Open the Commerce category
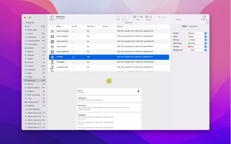Viewport: 231px width, 144px height. pyautogui.click(x=34, y=37)
